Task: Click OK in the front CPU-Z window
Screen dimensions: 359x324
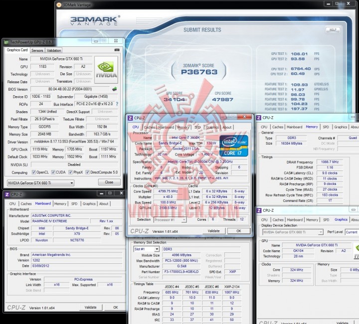Action: click(x=239, y=231)
